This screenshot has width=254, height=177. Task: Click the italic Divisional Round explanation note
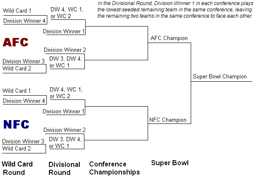coord(175,10)
